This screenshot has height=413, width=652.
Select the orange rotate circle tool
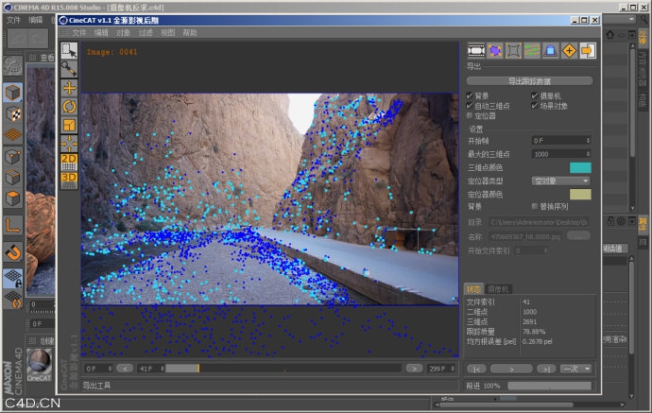coord(69,107)
